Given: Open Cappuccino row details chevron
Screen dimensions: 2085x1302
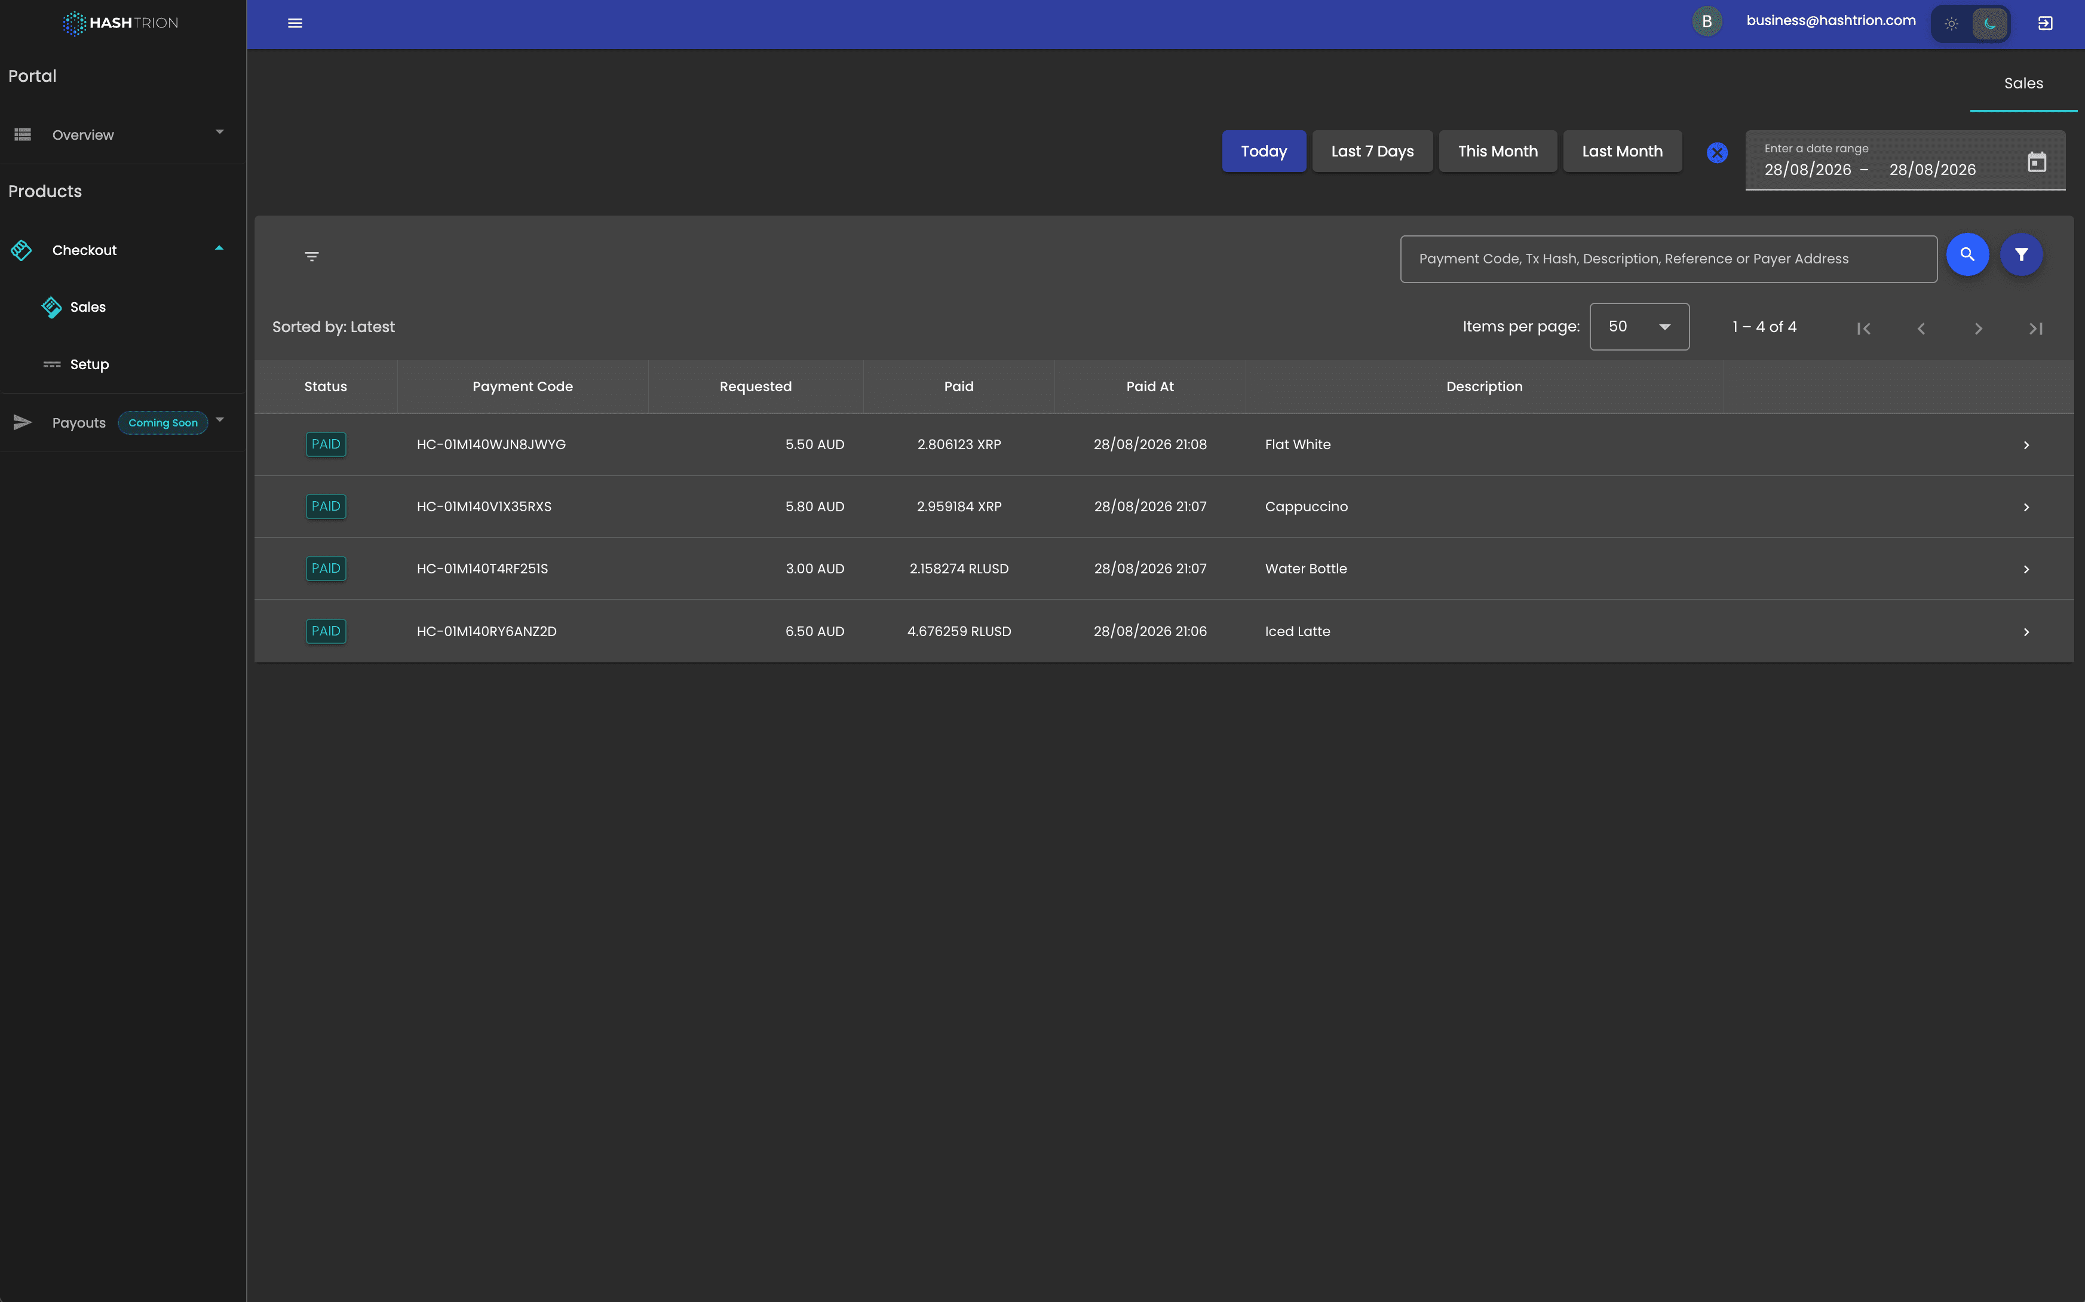Looking at the screenshot, I should pyautogui.click(x=2026, y=507).
